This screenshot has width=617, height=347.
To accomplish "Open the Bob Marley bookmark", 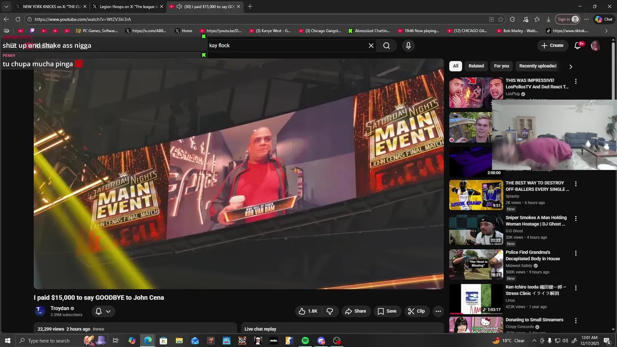I will [518, 31].
